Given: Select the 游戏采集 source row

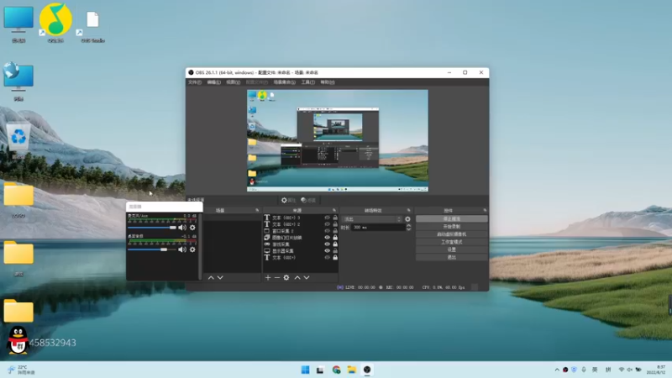Looking at the screenshot, I should pyautogui.click(x=301, y=244).
